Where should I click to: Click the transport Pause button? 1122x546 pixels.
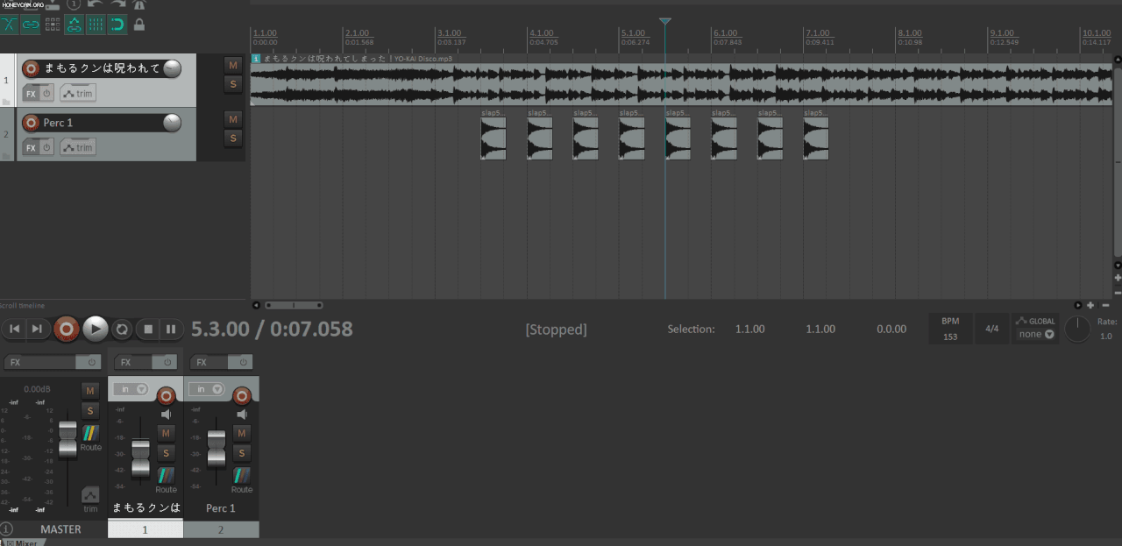click(x=172, y=330)
